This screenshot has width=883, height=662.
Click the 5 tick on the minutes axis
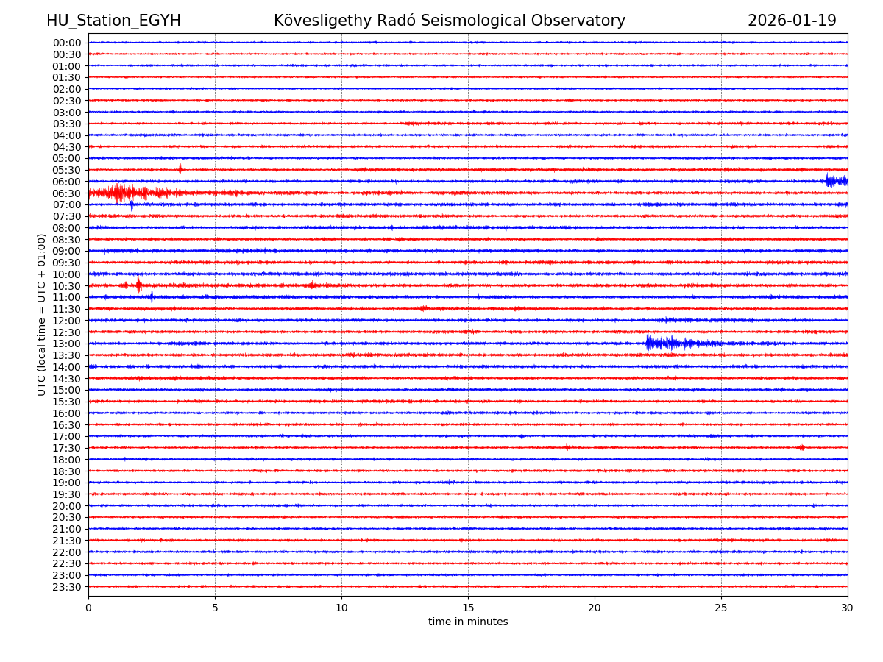[215, 608]
